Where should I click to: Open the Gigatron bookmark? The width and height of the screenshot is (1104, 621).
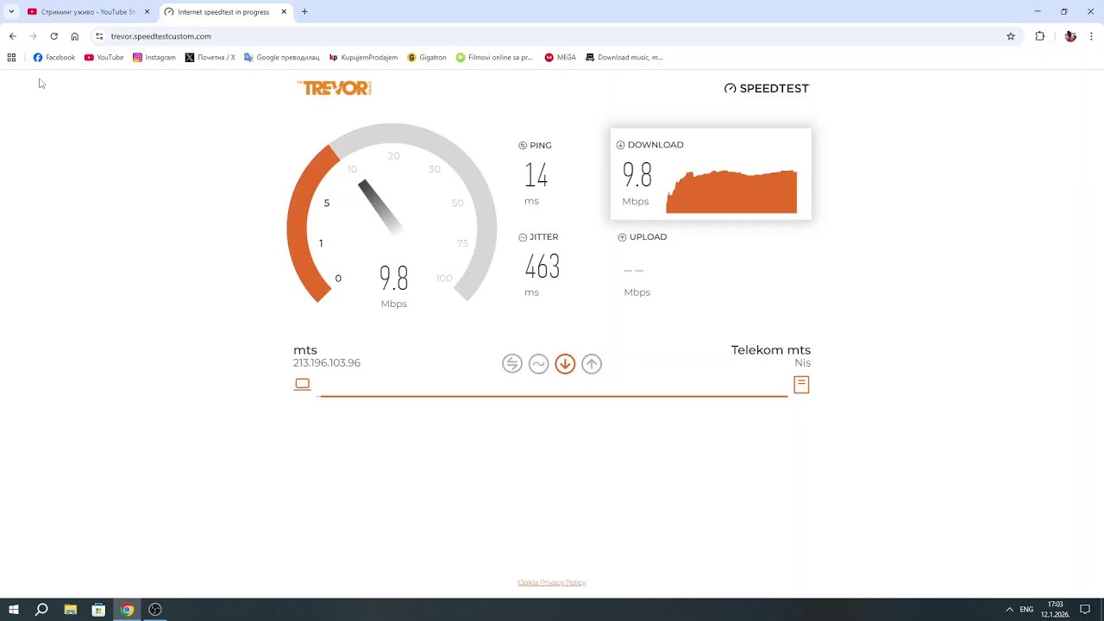click(427, 58)
